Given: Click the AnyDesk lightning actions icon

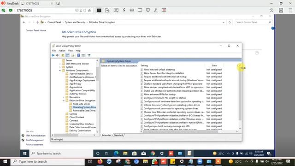Looking at the screenshot, I should [x=124, y=10].
